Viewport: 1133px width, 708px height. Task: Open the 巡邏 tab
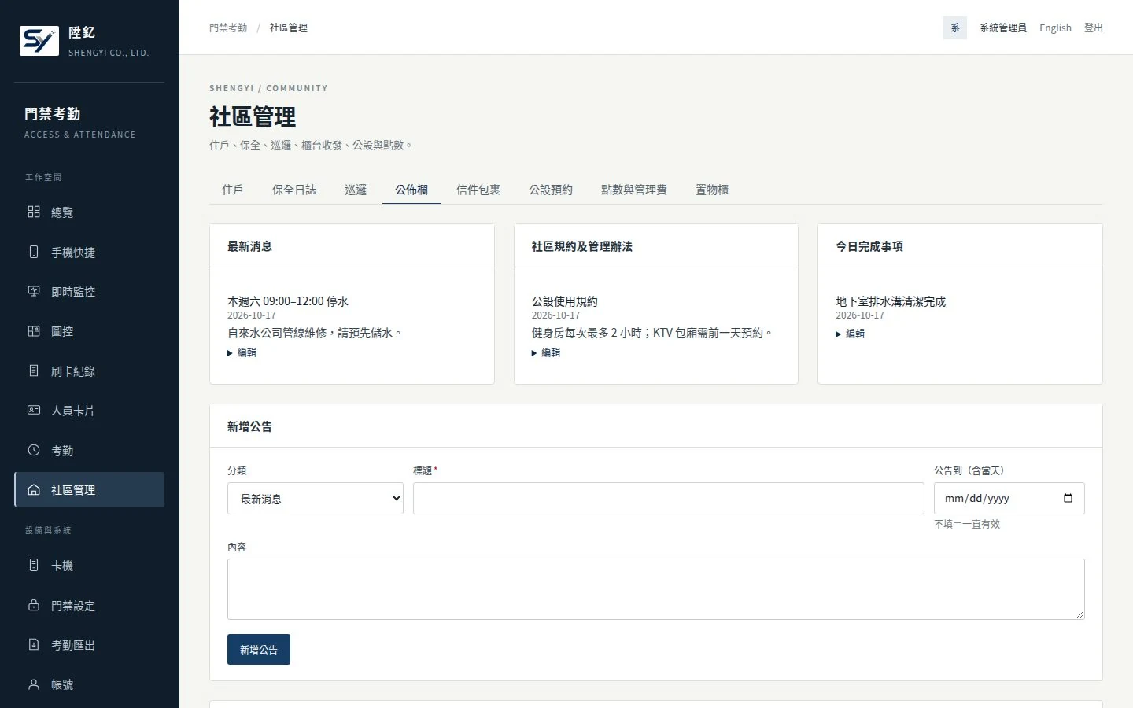coord(356,190)
